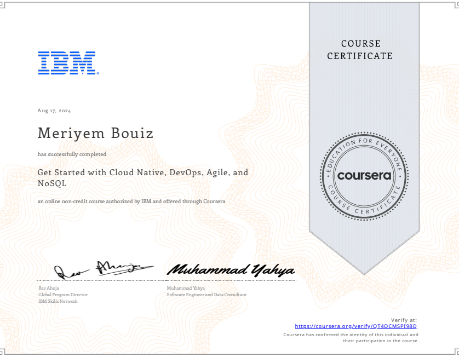Click Rav Ahuja's handwritten signature
This screenshot has height=357, width=459.
[96, 269]
